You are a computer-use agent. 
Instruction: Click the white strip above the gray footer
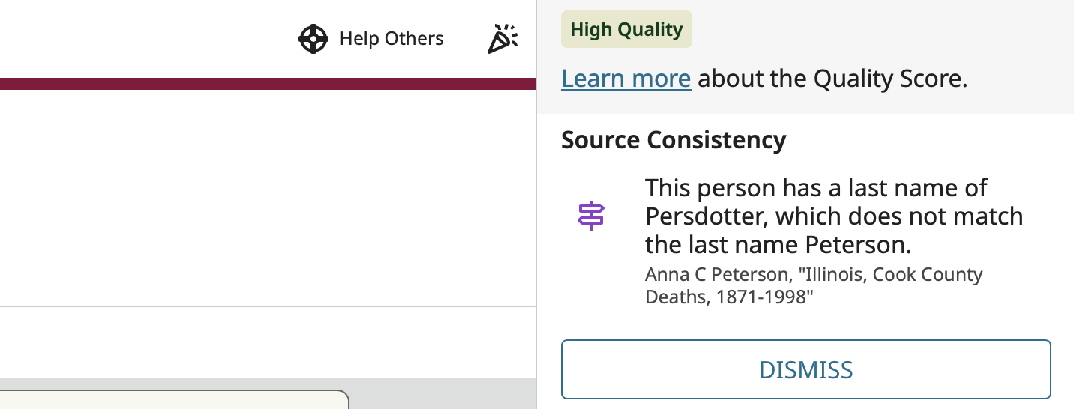point(267,342)
